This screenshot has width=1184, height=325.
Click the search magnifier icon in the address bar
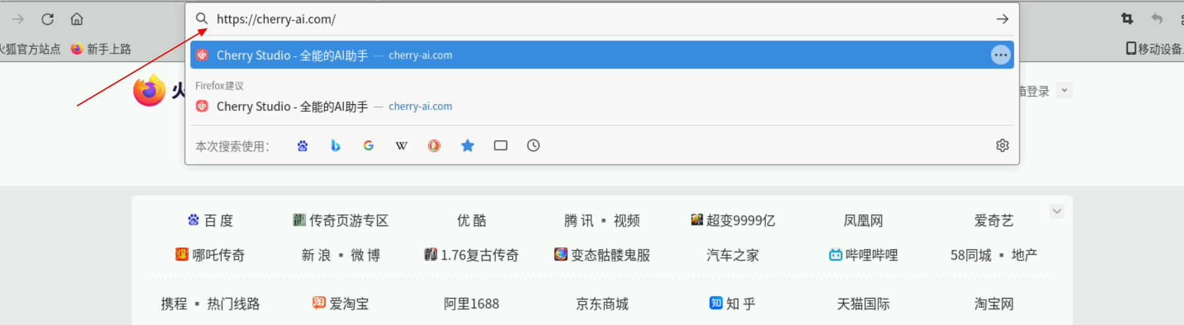point(201,19)
